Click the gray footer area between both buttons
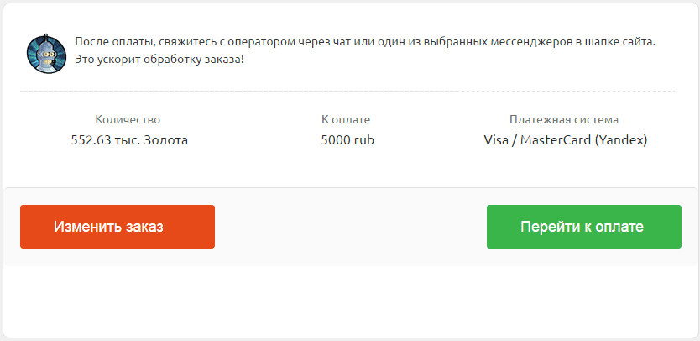The image size is (700, 341). click(351, 227)
